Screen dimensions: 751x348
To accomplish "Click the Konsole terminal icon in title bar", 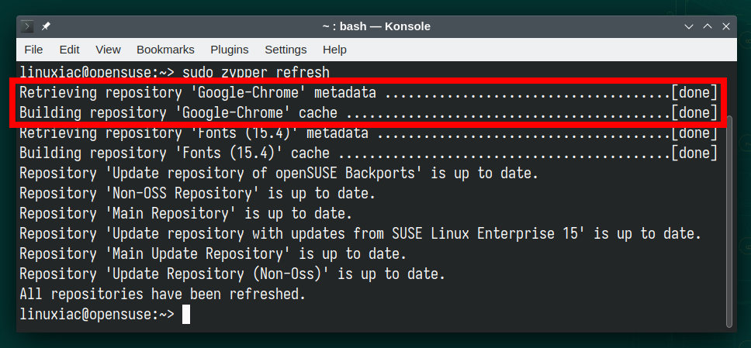I will (27, 26).
